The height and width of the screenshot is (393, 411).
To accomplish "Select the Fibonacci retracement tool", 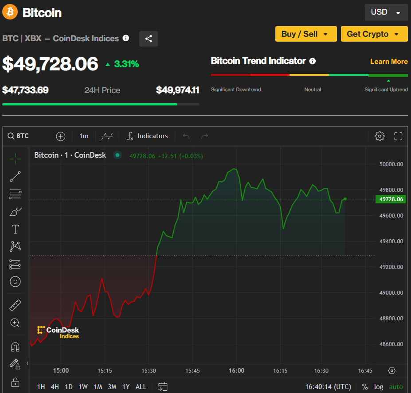I will tap(15, 194).
